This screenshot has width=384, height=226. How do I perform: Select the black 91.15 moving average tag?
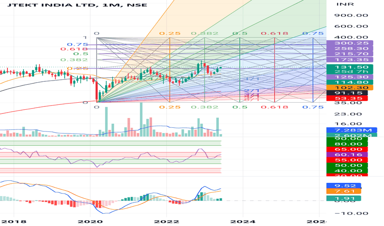347,93
